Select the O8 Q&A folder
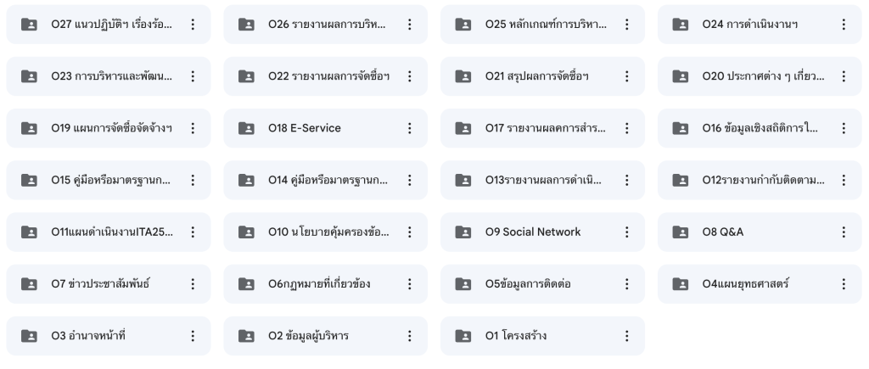 click(760, 232)
